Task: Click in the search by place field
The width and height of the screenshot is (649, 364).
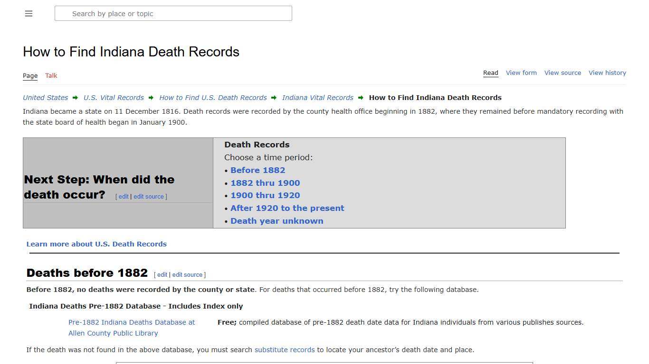Action: pos(173,13)
